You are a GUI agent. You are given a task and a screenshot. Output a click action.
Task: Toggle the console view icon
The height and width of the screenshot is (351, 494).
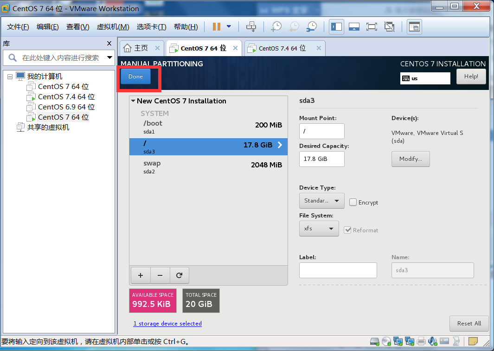[x=414, y=27]
